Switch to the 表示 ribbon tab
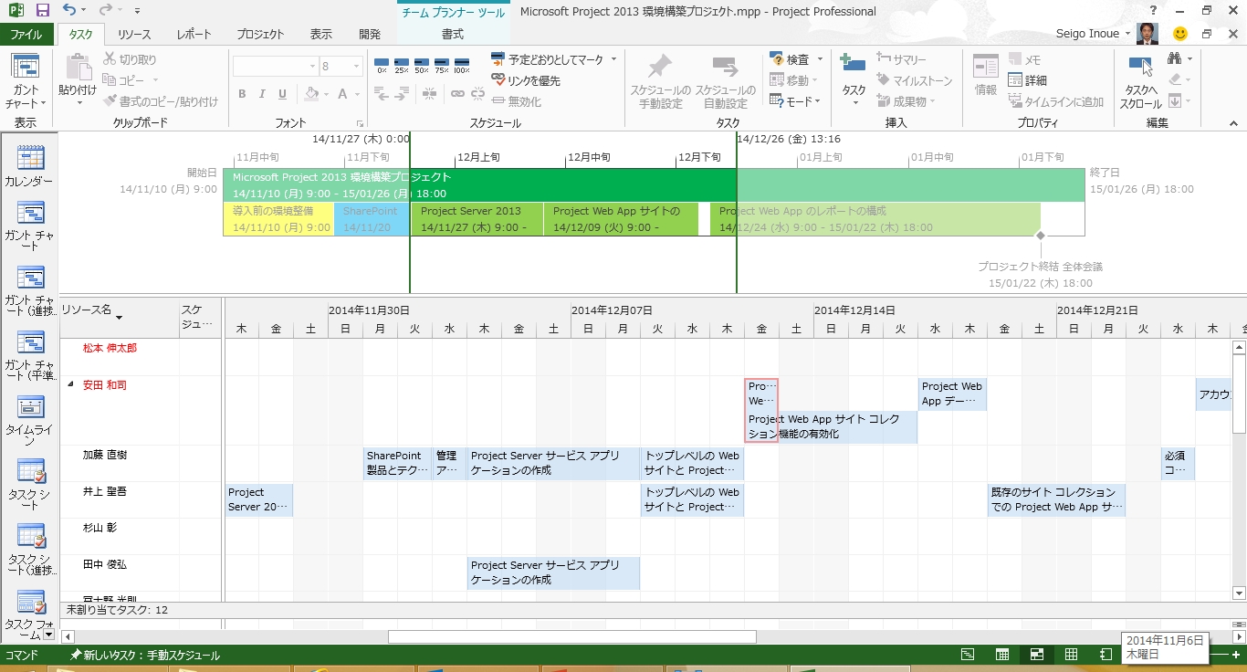The image size is (1247, 672). coord(321,34)
